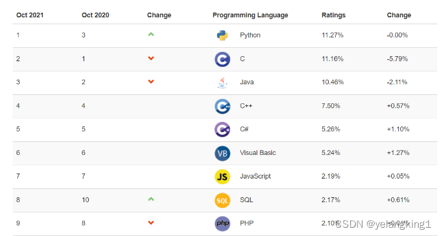Click green up arrow in Python row
The image size is (441, 236).
[151, 34]
